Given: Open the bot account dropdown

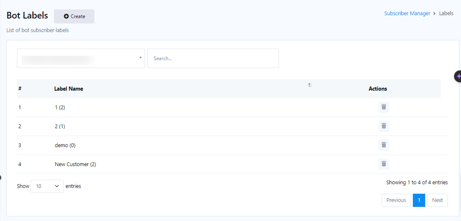Looking at the screenshot, I should pos(81,59).
